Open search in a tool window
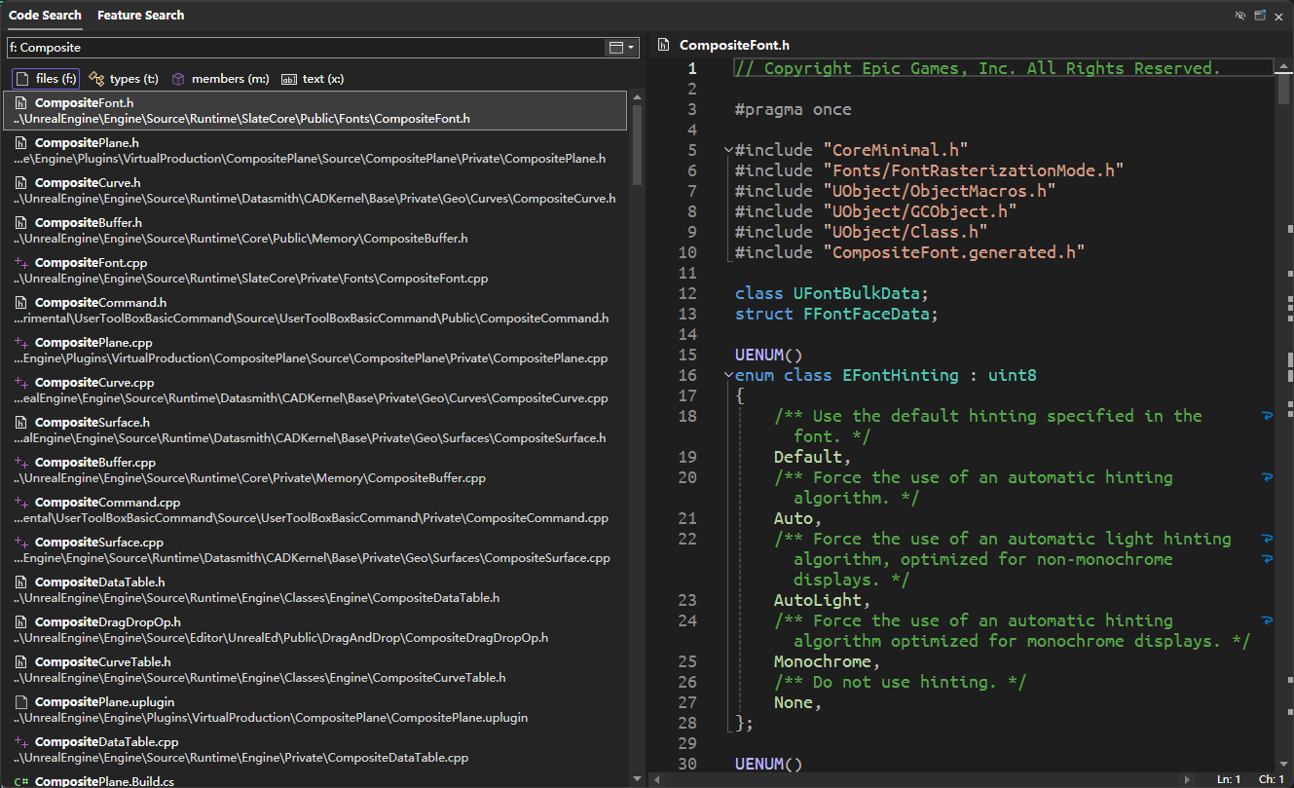 (x=1260, y=16)
